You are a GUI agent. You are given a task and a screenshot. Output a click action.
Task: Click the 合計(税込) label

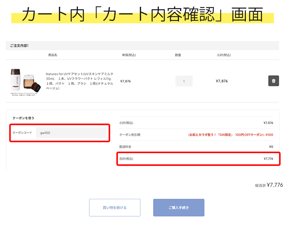[126, 159]
